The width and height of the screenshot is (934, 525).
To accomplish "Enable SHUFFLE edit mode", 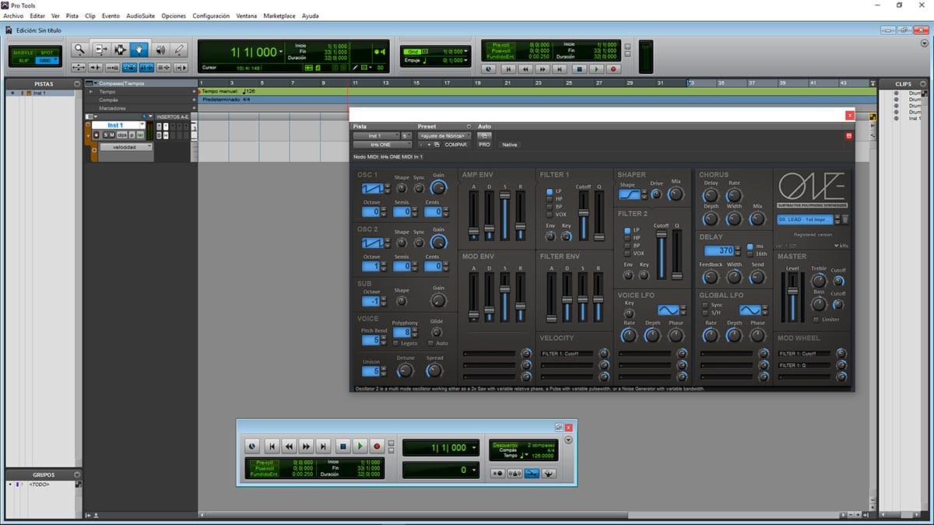I will [x=23, y=53].
